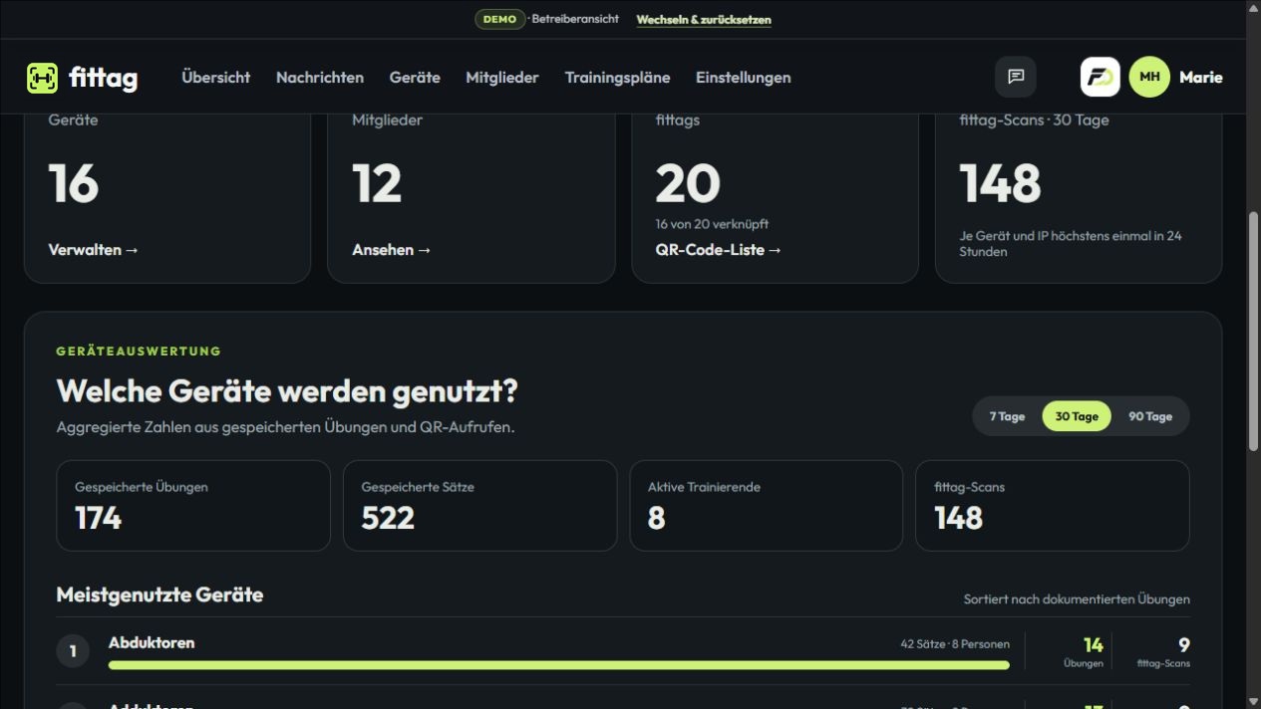Open the Geräte navigation item

(x=415, y=78)
